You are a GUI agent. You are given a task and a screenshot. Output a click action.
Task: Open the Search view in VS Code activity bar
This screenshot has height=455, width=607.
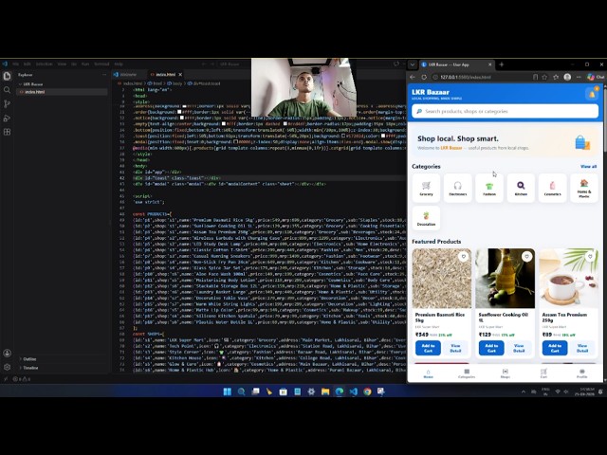coord(7,90)
